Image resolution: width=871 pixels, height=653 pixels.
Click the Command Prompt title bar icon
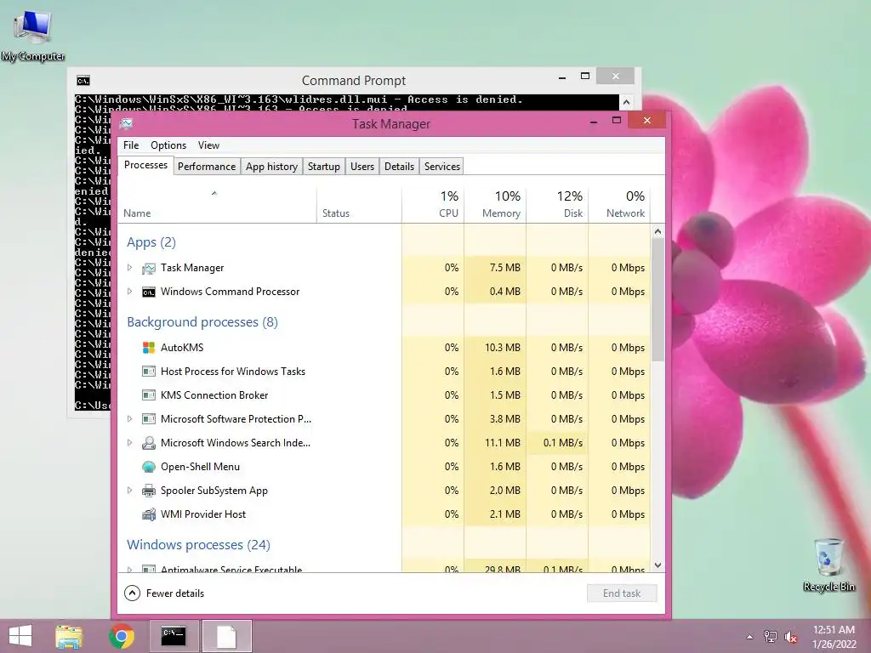click(x=83, y=81)
